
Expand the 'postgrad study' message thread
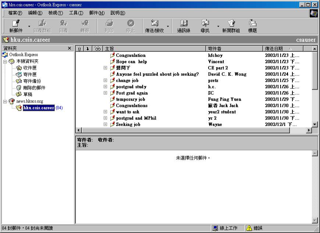[x=105, y=87]
